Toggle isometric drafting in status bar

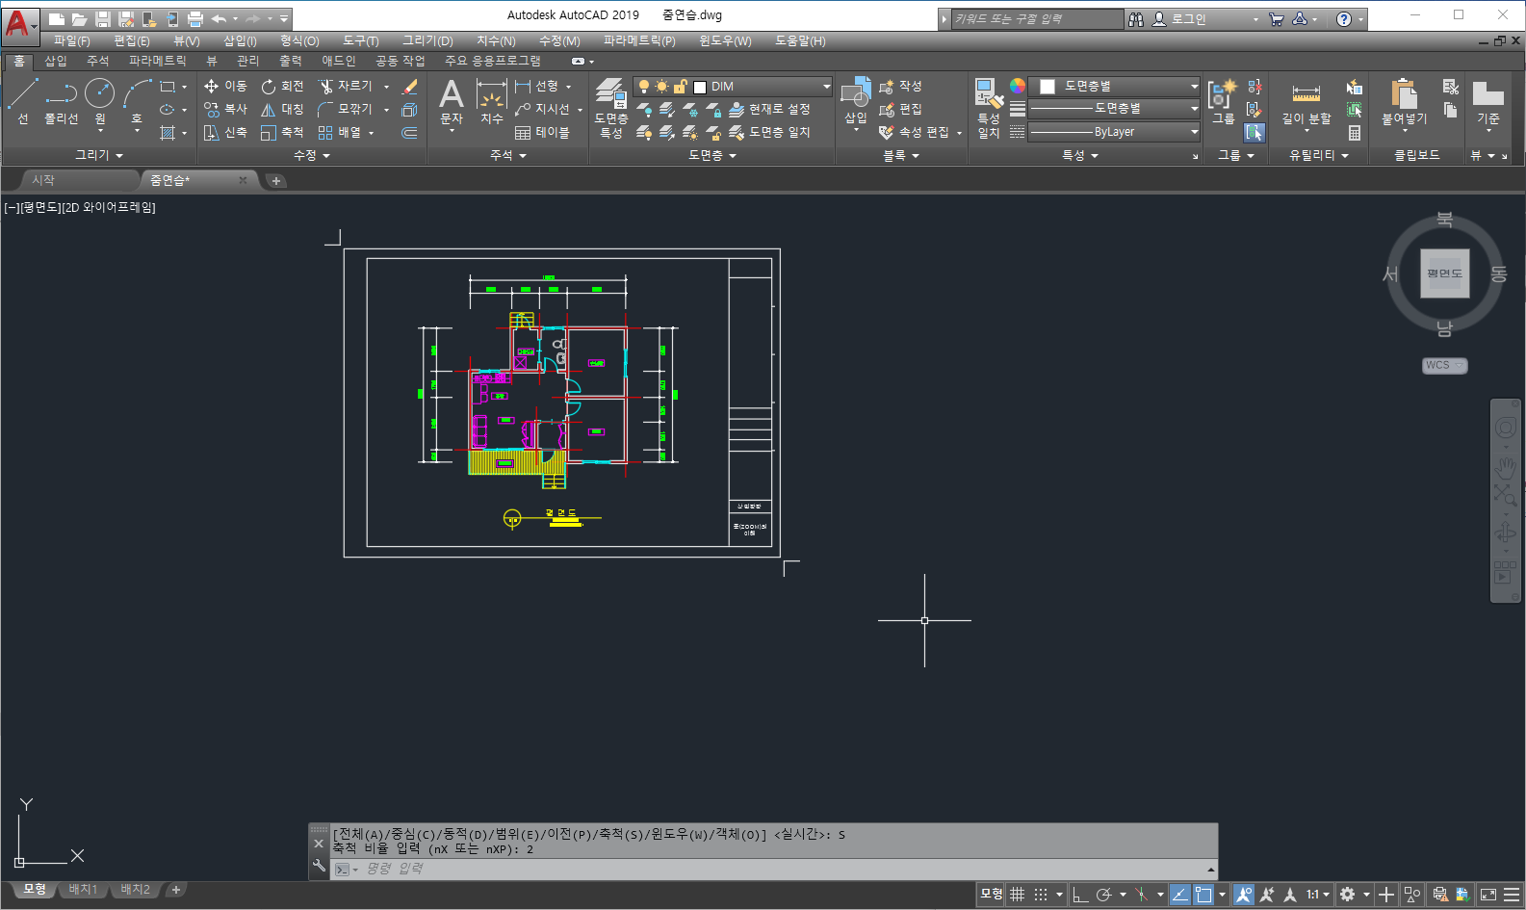[1142, 895]
